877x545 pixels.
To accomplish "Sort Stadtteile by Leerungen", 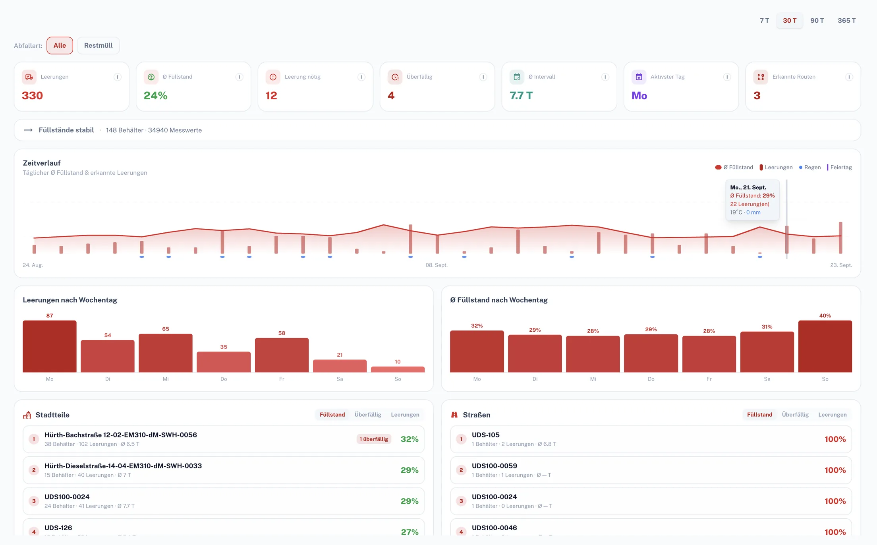I will [405, 415].
